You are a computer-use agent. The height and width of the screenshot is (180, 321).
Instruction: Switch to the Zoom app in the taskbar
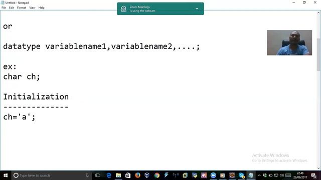(213, 175)
